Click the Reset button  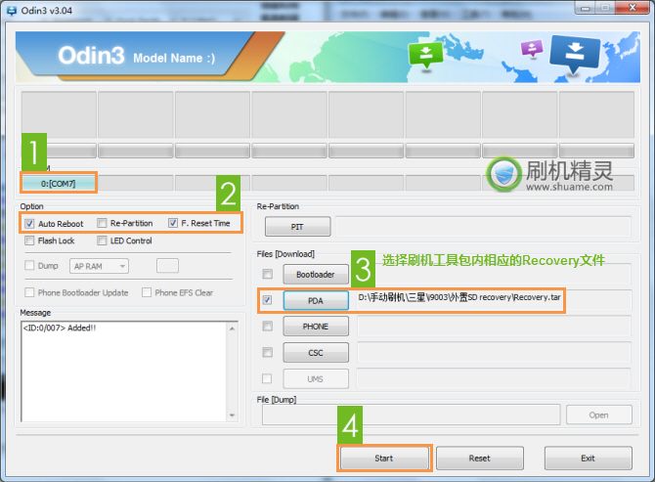[480, 459]
